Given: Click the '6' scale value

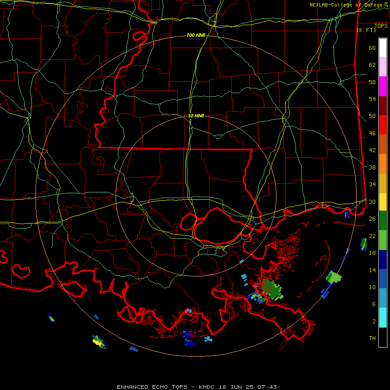Looking at the screenshot, I should (374, 304).
